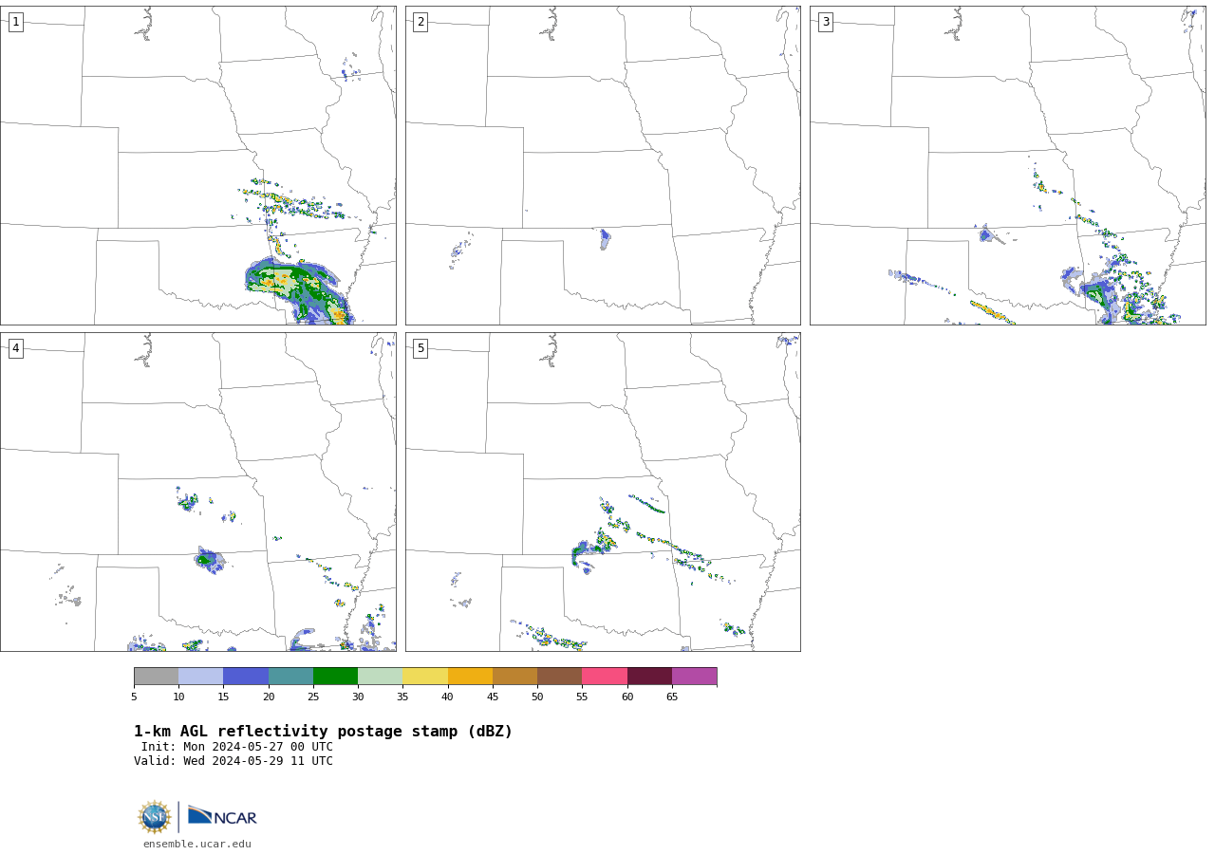Select the purple 65+ dBZ swatch

point(695,676)
